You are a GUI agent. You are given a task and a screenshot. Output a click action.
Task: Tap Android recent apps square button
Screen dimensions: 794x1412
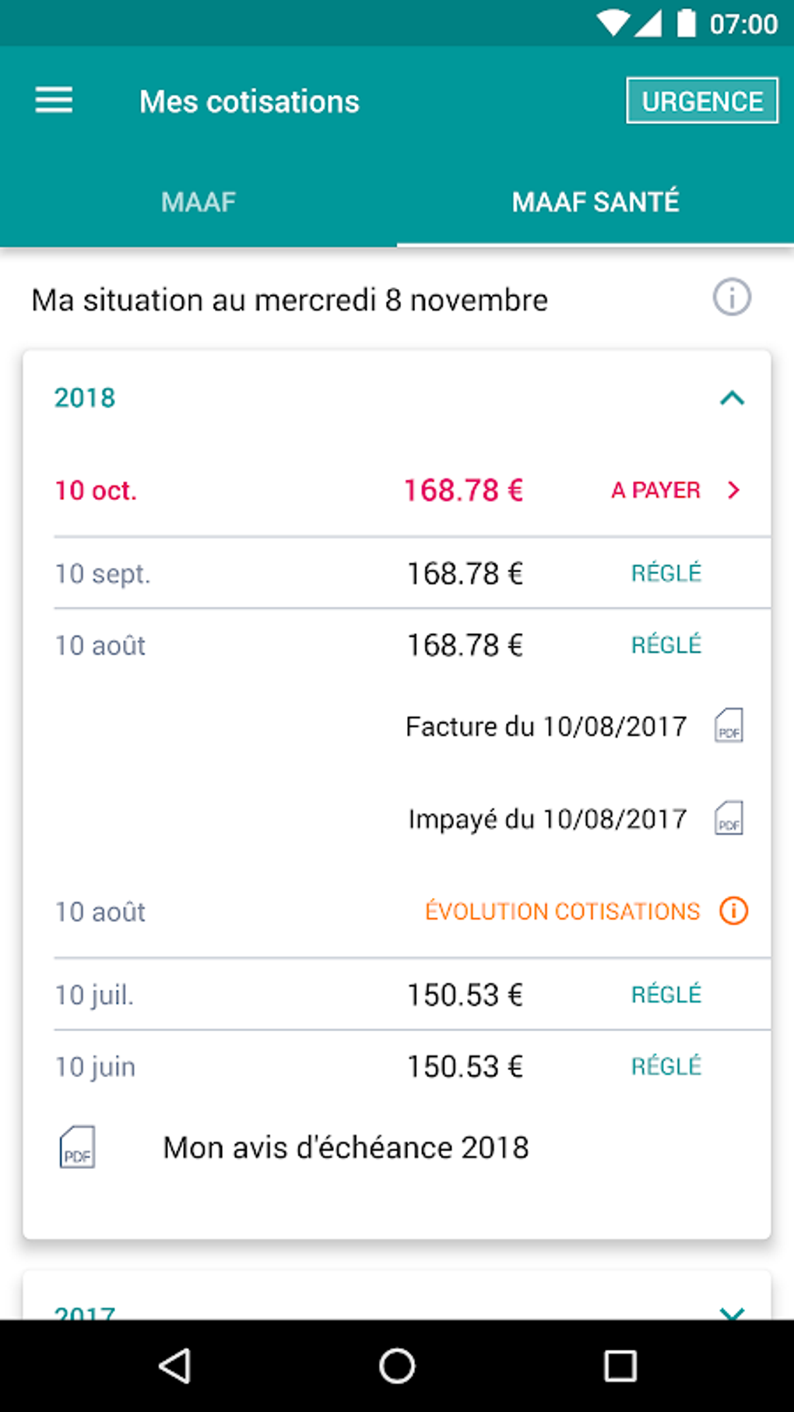tap(620, 1365)
